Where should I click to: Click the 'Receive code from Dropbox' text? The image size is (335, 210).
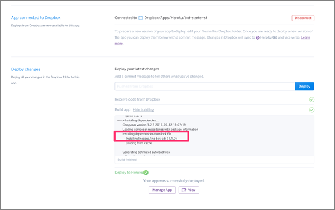[137, 99]
